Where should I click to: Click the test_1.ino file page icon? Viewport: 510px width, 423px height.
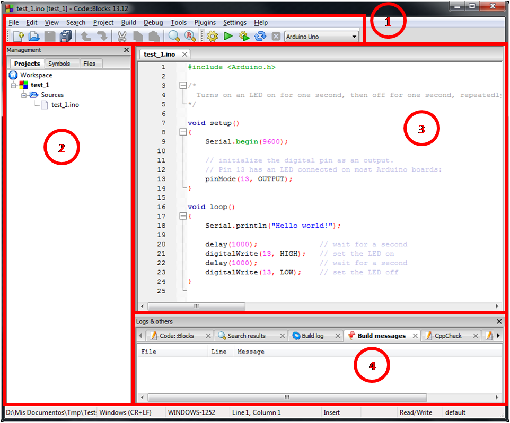tap(45, 105)
